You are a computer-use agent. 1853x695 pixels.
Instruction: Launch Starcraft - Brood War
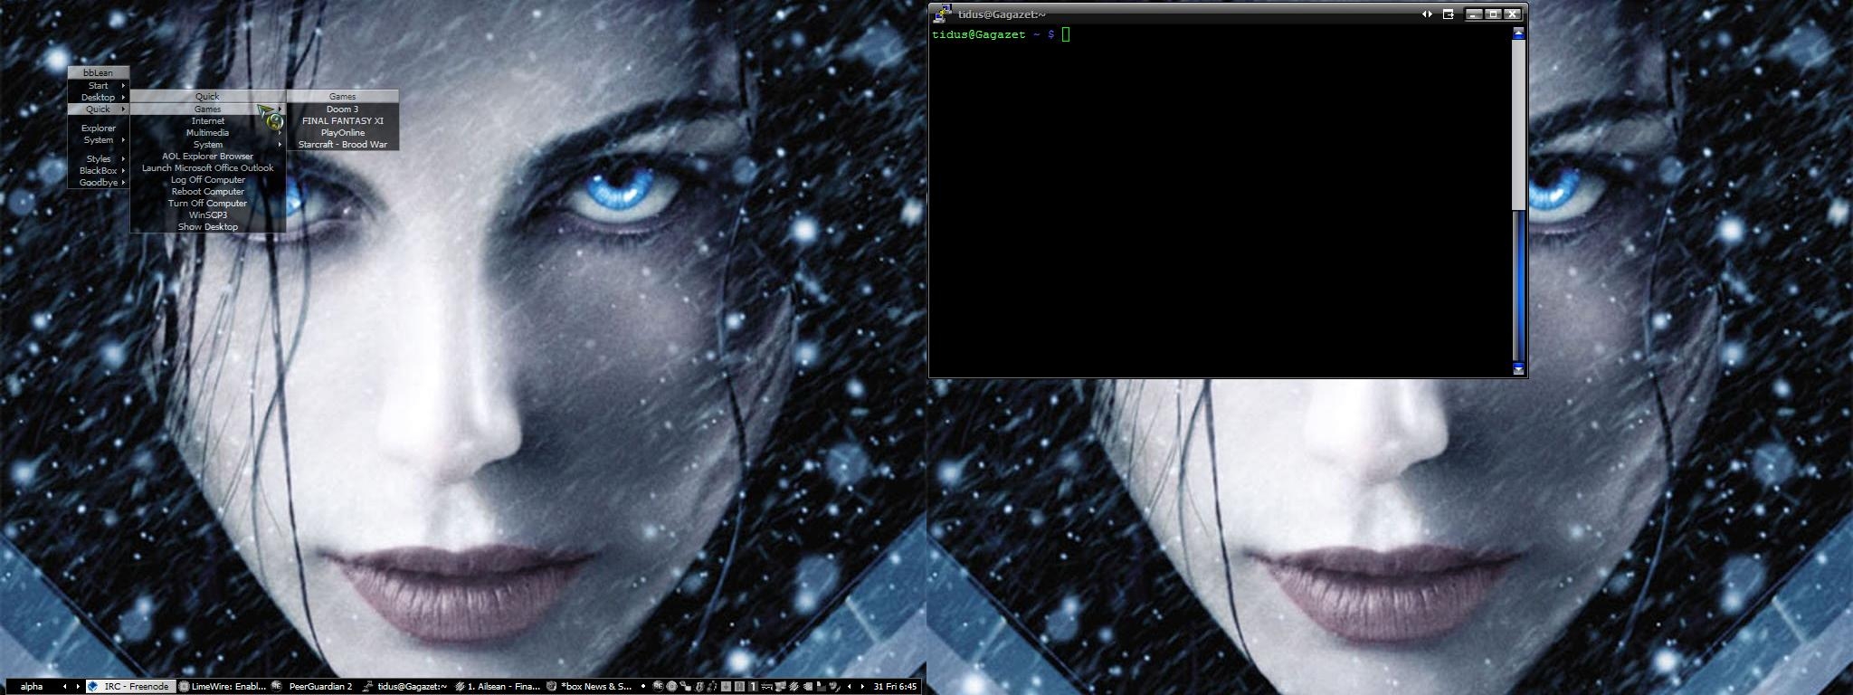point(343,144)
